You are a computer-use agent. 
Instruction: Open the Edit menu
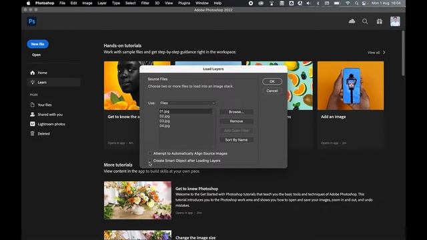click(x=74, y=3)
